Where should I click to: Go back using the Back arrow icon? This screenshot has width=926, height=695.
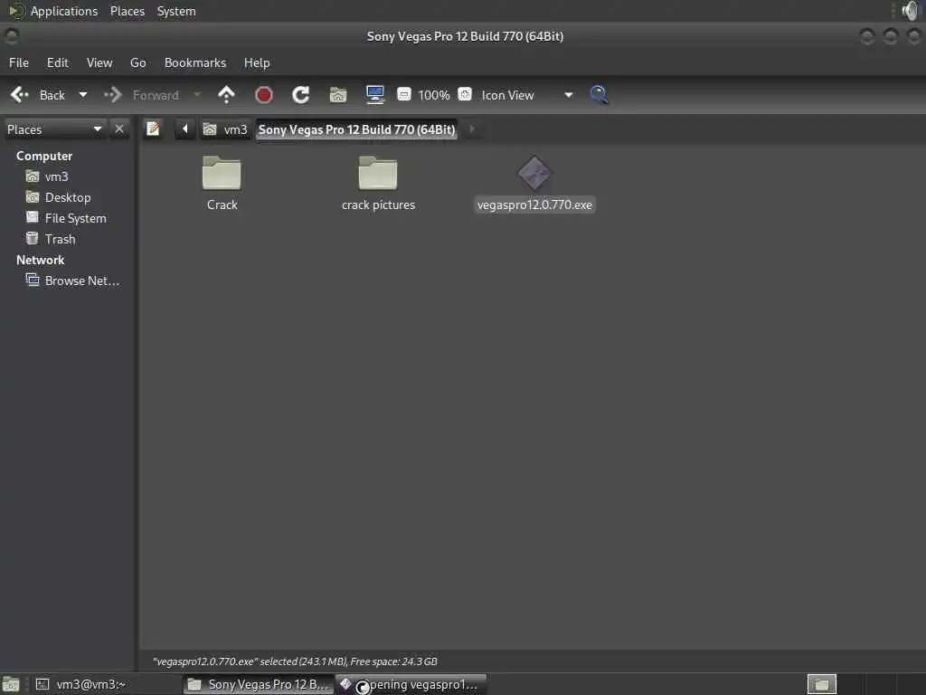pos(20,94)
